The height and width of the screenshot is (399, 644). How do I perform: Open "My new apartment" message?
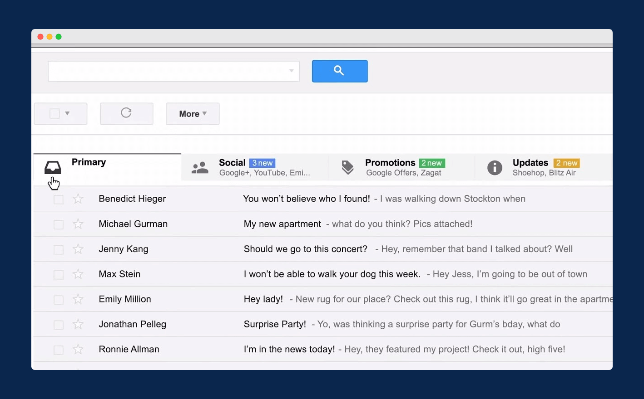pos(282,224)
